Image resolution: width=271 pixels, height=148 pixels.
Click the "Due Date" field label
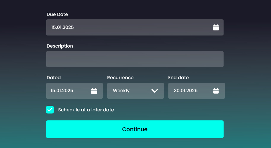pos(57,14)
